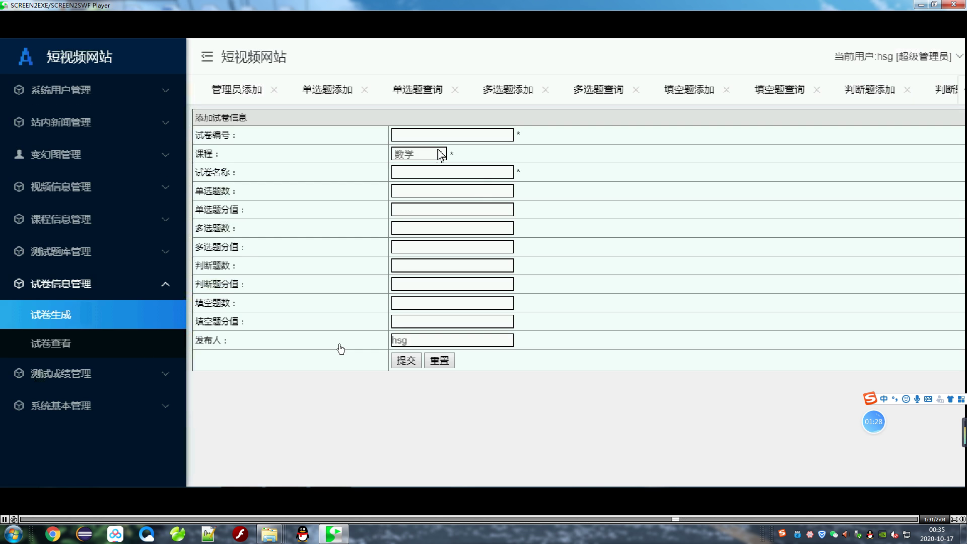Switch to the 单选题查询 tab
The height and width of the screenshot is (544, 967).
click(x=418, y=90)
